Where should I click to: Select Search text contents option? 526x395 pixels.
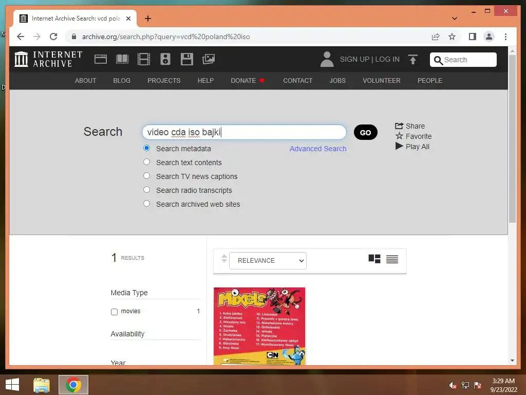[x=146, y=162]
